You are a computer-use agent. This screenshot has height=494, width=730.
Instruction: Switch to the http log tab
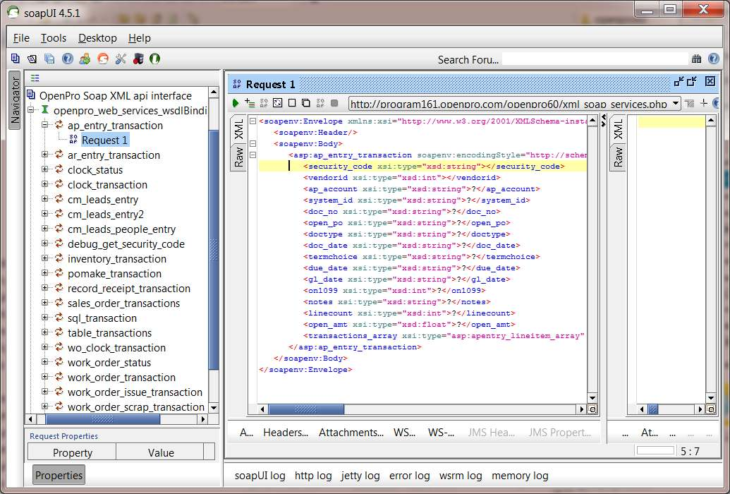click(x=313, y=476)
